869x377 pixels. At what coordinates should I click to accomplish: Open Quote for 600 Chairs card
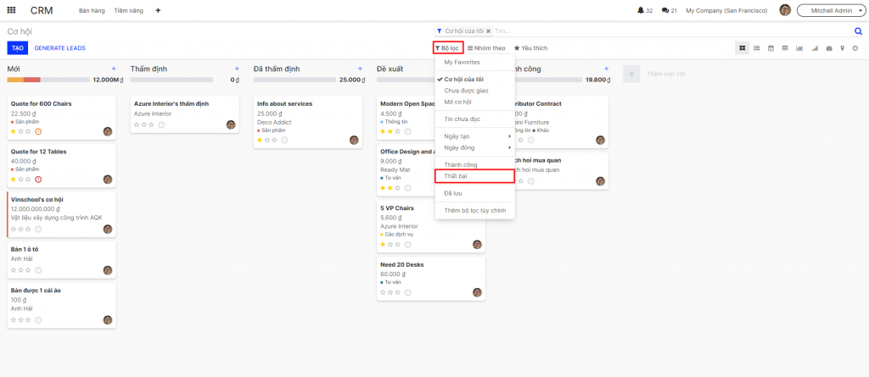pos(61,118)
